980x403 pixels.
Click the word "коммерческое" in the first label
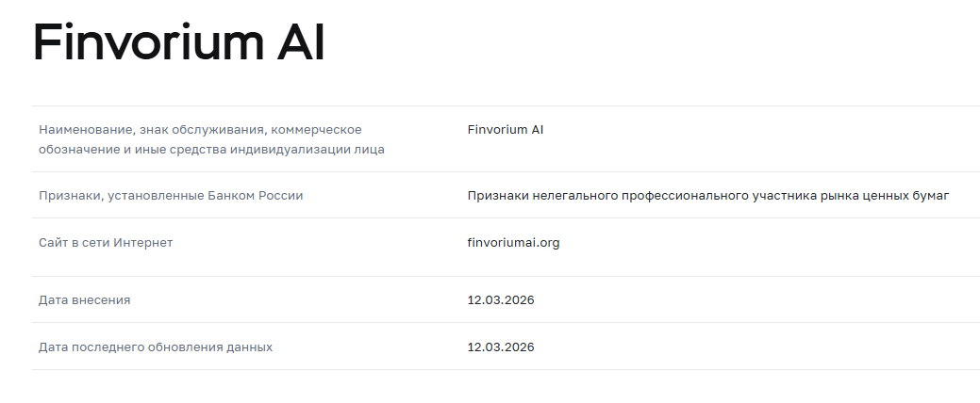click(x=323, y=129)
